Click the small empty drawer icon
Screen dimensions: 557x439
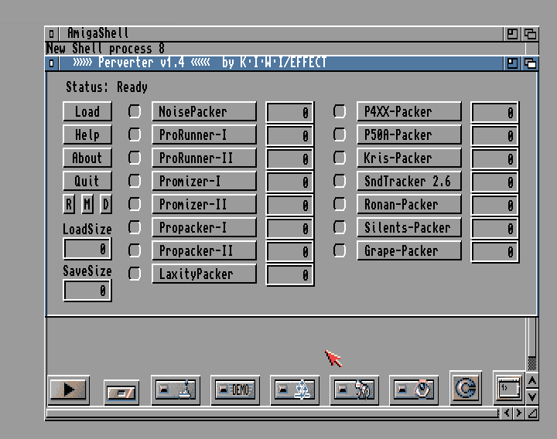(121, 393)
